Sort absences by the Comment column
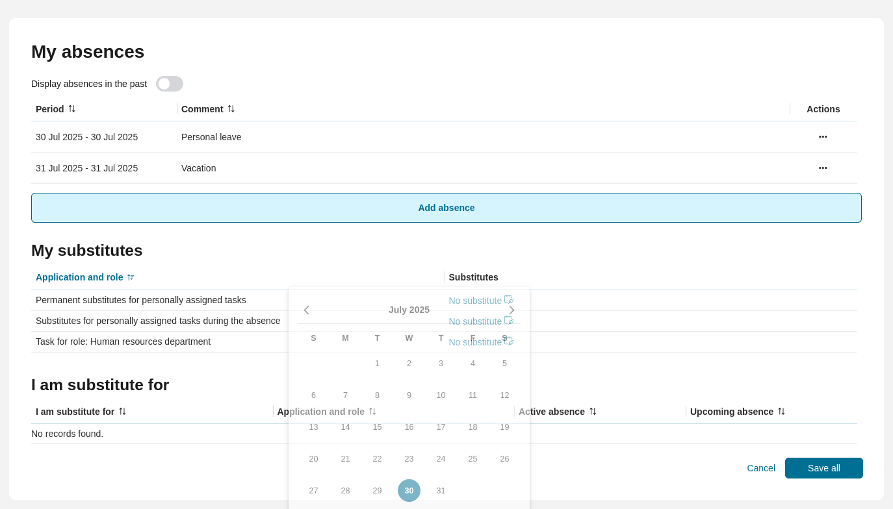The height and width of the screenshot is (509, 893). (x=231, y=108)
